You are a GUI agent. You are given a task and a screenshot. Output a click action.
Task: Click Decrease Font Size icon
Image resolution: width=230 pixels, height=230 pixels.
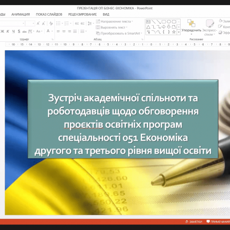43,23
